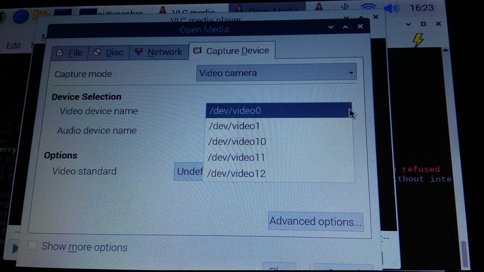
Task: Select the Capture Device tab
Action: click(232, 50)
